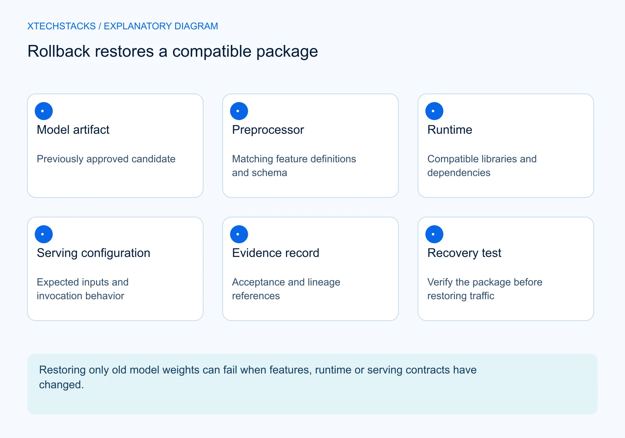Click 'Previously approved candidate' description
Viewport: 625px width, 438px height.
(x=106, y=159)
